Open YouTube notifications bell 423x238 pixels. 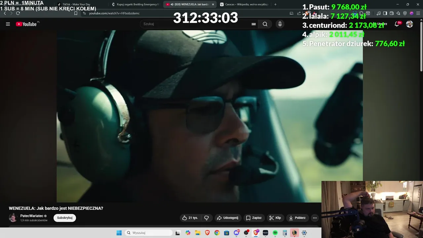397,24
